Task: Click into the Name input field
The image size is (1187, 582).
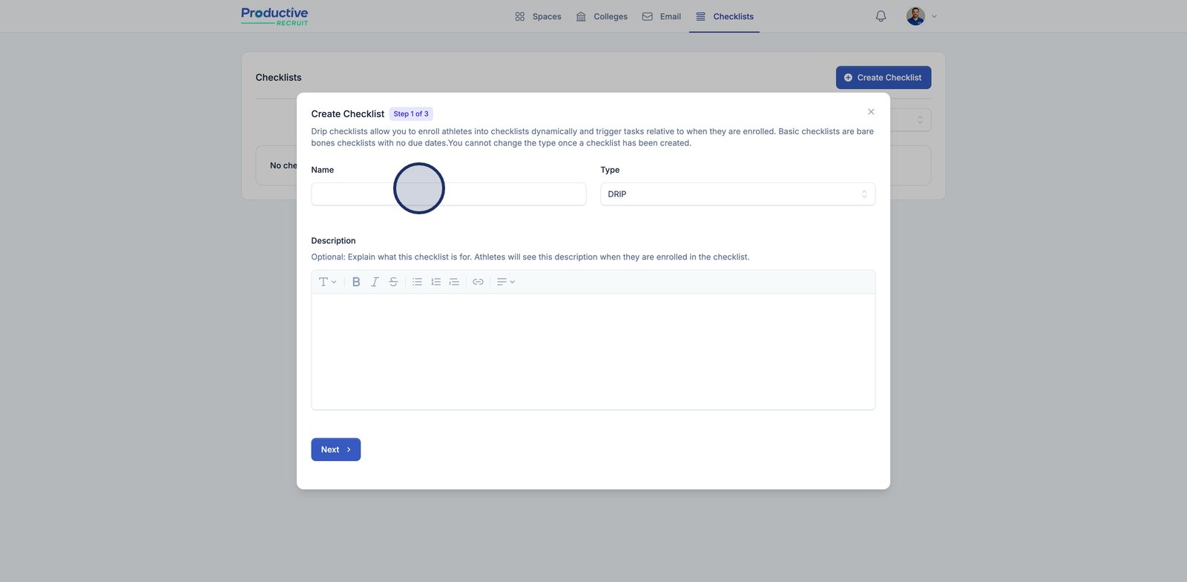Action: pyautogui.click(x=449, y=194)
